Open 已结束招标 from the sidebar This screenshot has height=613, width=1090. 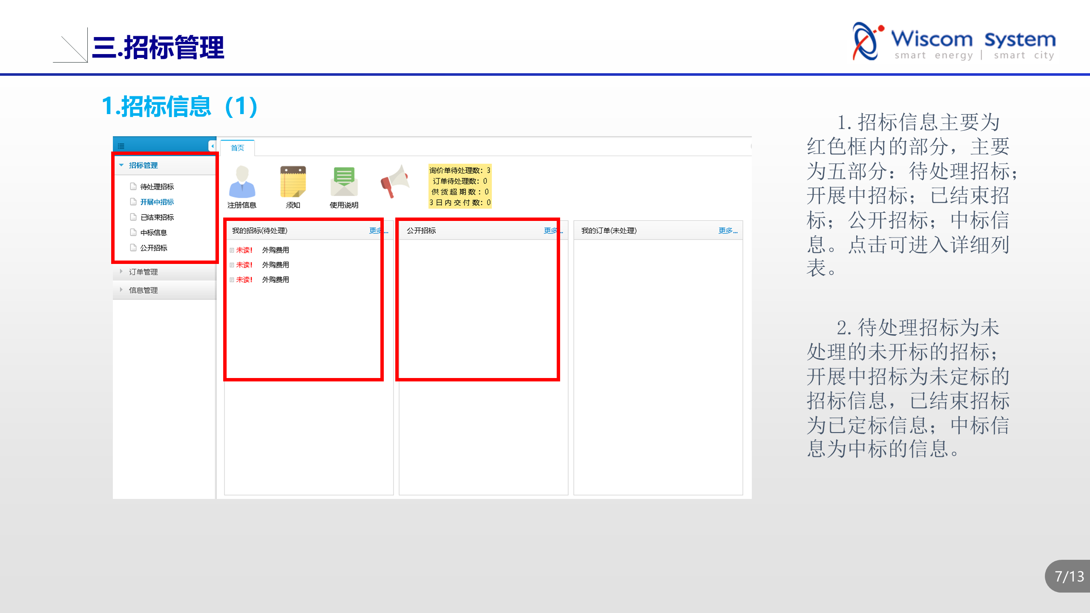point(157,217)
